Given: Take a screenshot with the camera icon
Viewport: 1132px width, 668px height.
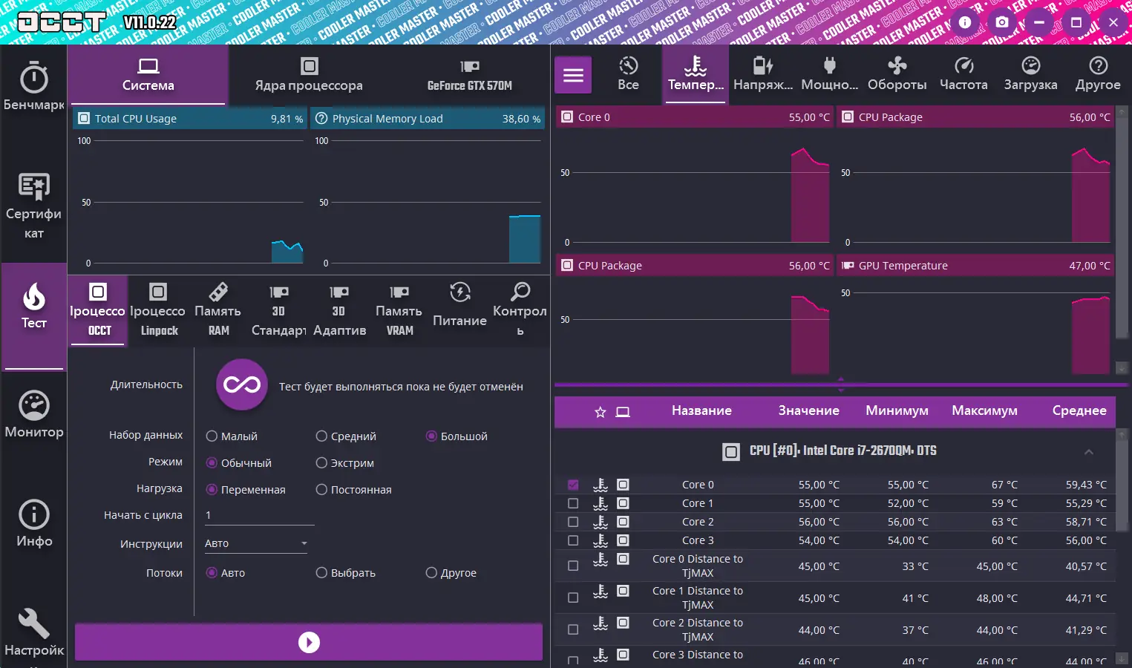Looking at the screenshot, I should [x=1002, y=22].
